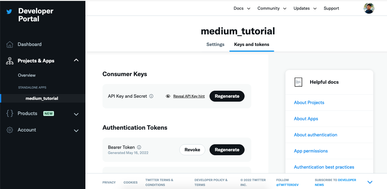
Task: Click the Helpful docs document icon
Action: [298, 82]
